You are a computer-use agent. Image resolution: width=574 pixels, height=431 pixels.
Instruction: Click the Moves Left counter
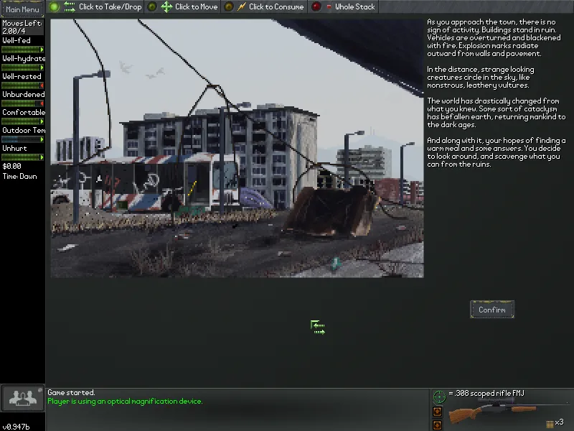pos(22,27)
